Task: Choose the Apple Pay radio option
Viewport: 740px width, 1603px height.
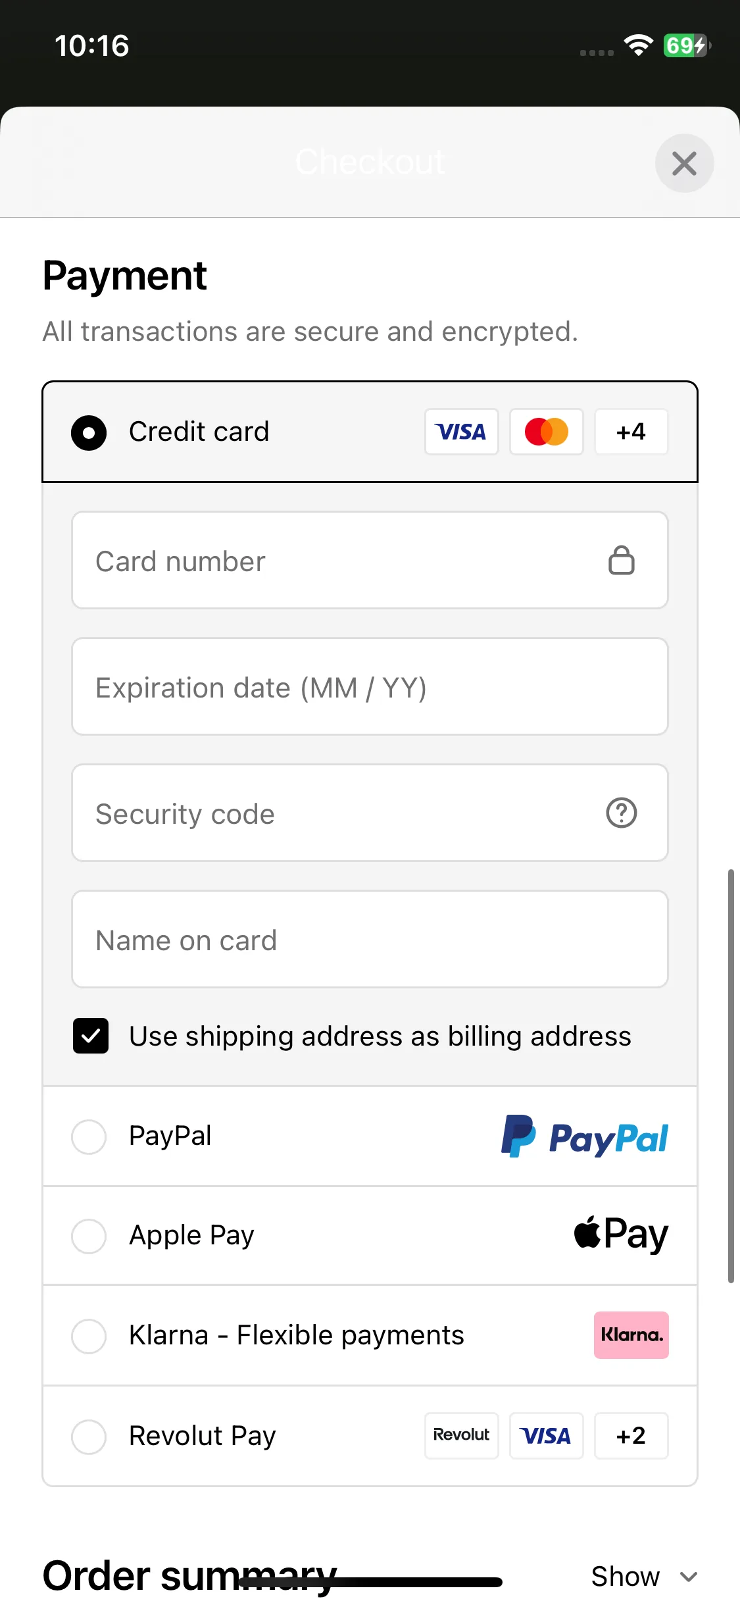Action: pos(89,1236)
